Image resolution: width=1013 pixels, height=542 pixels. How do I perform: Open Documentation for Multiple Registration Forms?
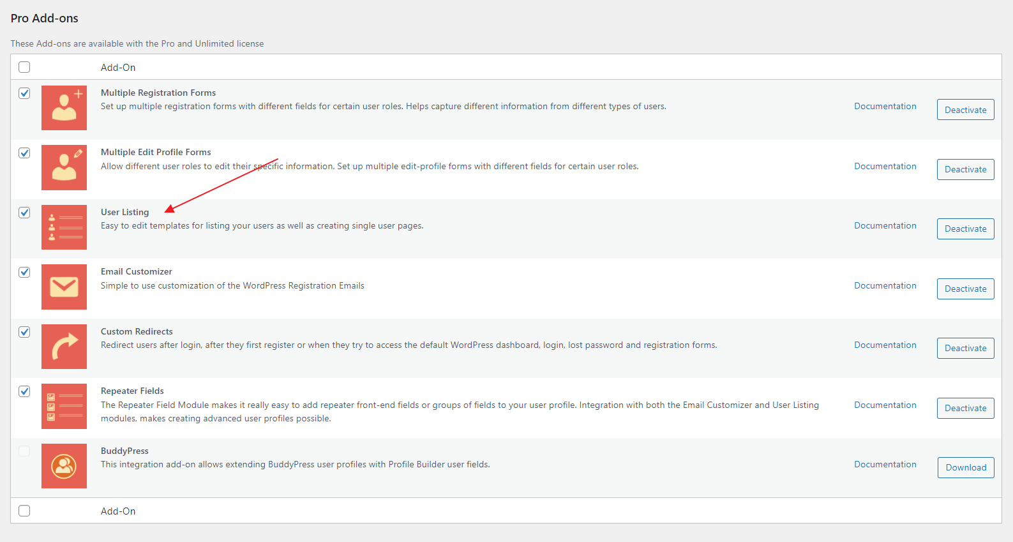885,106
